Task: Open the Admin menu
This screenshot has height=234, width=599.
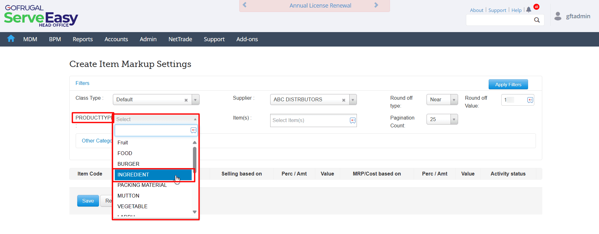Action: click(x=148, y=39)
